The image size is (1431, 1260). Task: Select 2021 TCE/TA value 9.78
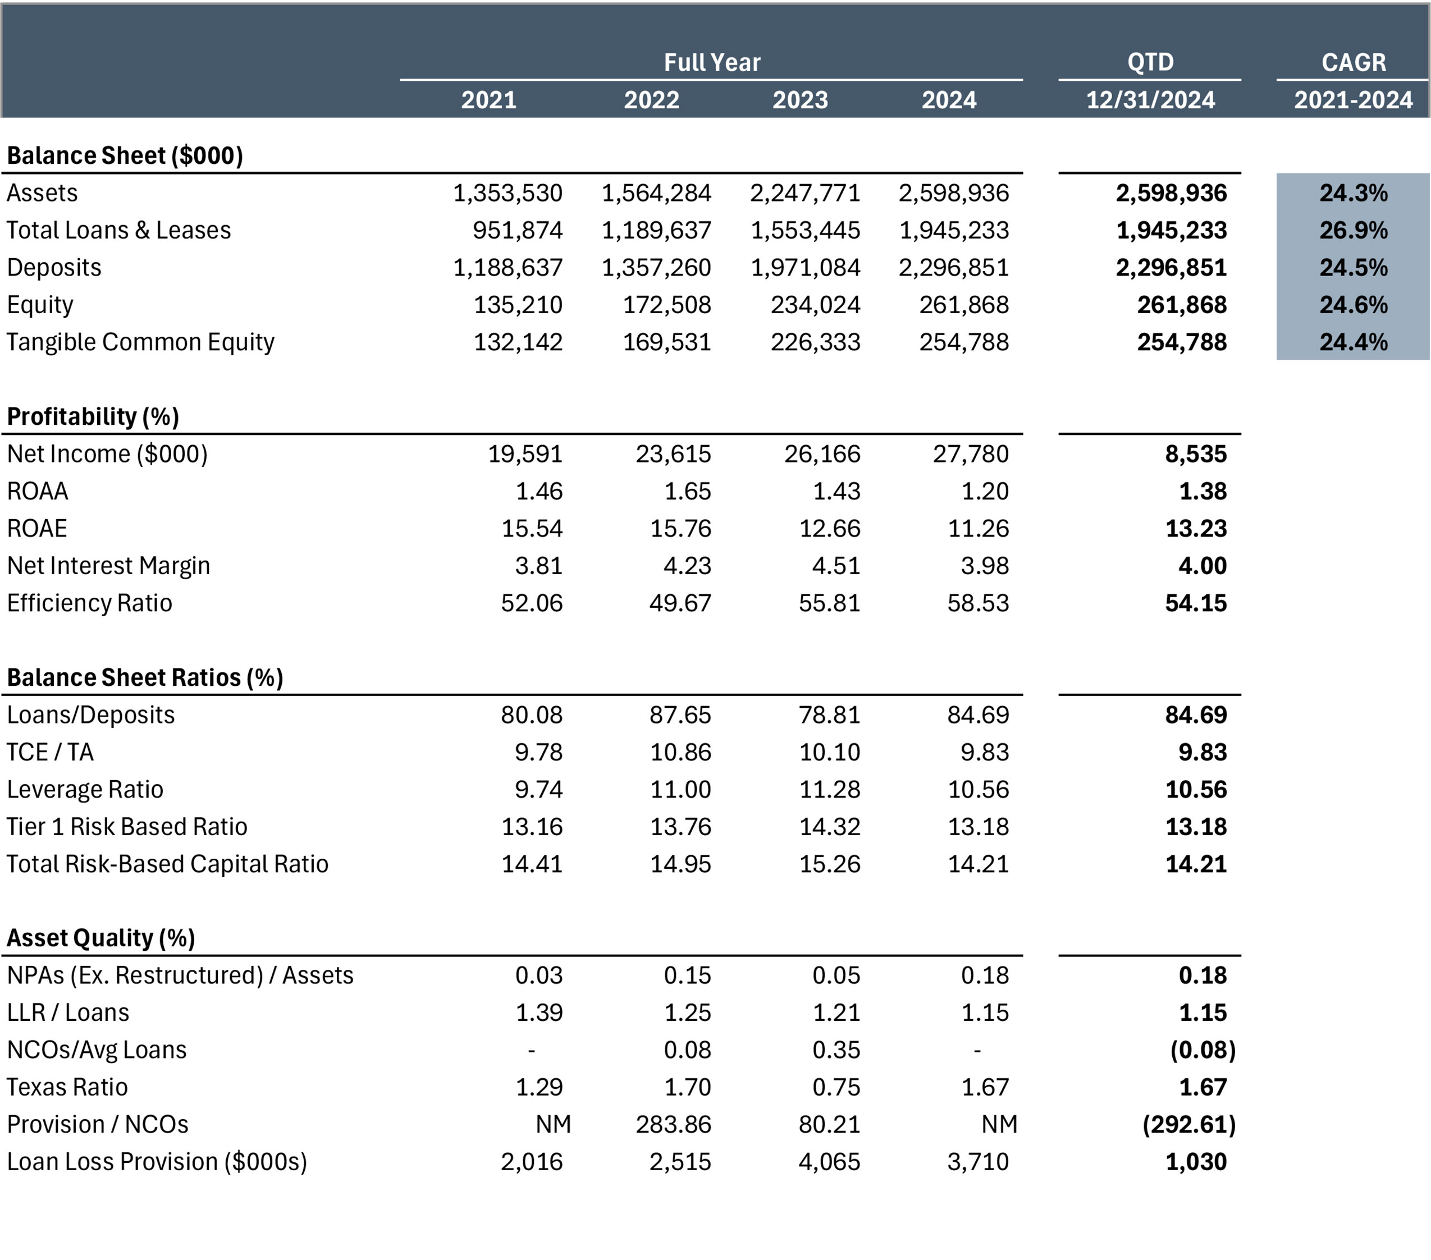pyautogui.click(x=538, y=752)
